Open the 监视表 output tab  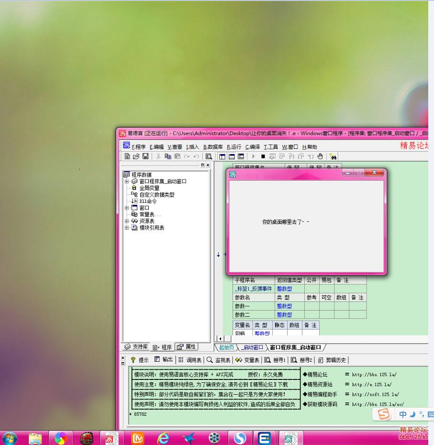point(218,360)
